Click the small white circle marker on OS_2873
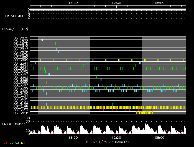The image size is (194, 147). 42,40
